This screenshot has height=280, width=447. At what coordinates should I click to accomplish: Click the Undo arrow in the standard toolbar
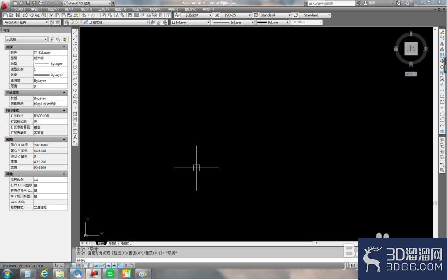[x=84, y=15]
